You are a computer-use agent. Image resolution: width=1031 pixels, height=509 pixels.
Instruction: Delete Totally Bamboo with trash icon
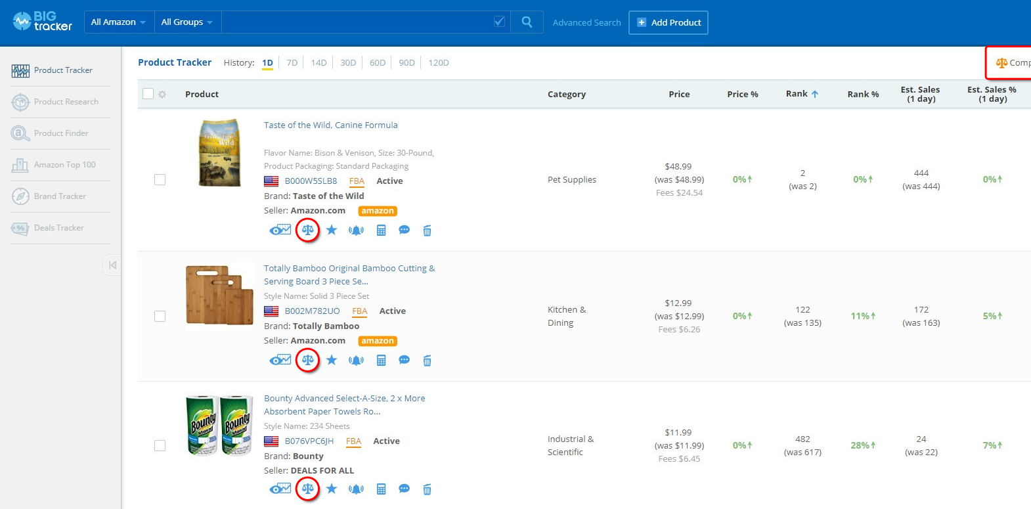[427, 361]
